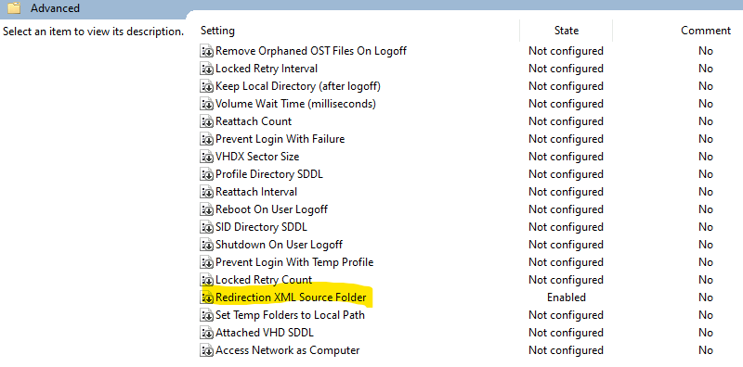
Task: Click the policy icon for Locked Retry Interval
Action: (206, 70)
